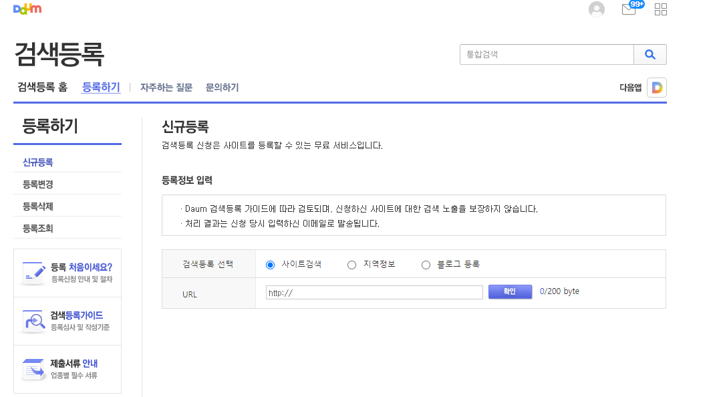Click the 등록심사 및 작성기준 subtitle
The image size is (727, 397).
pyautogui.click(x=80, y=327)
